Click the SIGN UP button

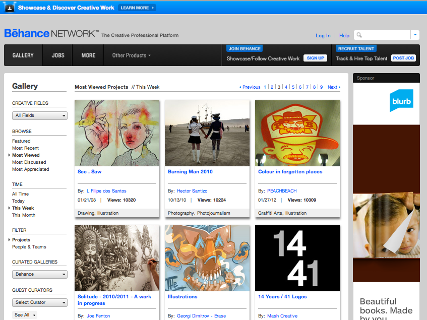coord(315,58)
